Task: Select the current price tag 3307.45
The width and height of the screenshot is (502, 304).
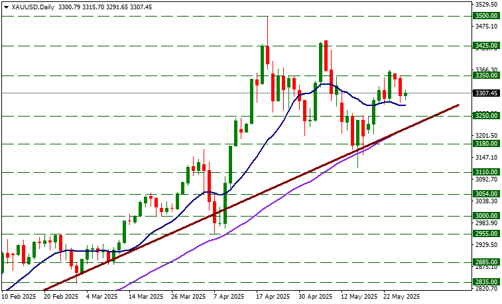Action: [485, 93]
